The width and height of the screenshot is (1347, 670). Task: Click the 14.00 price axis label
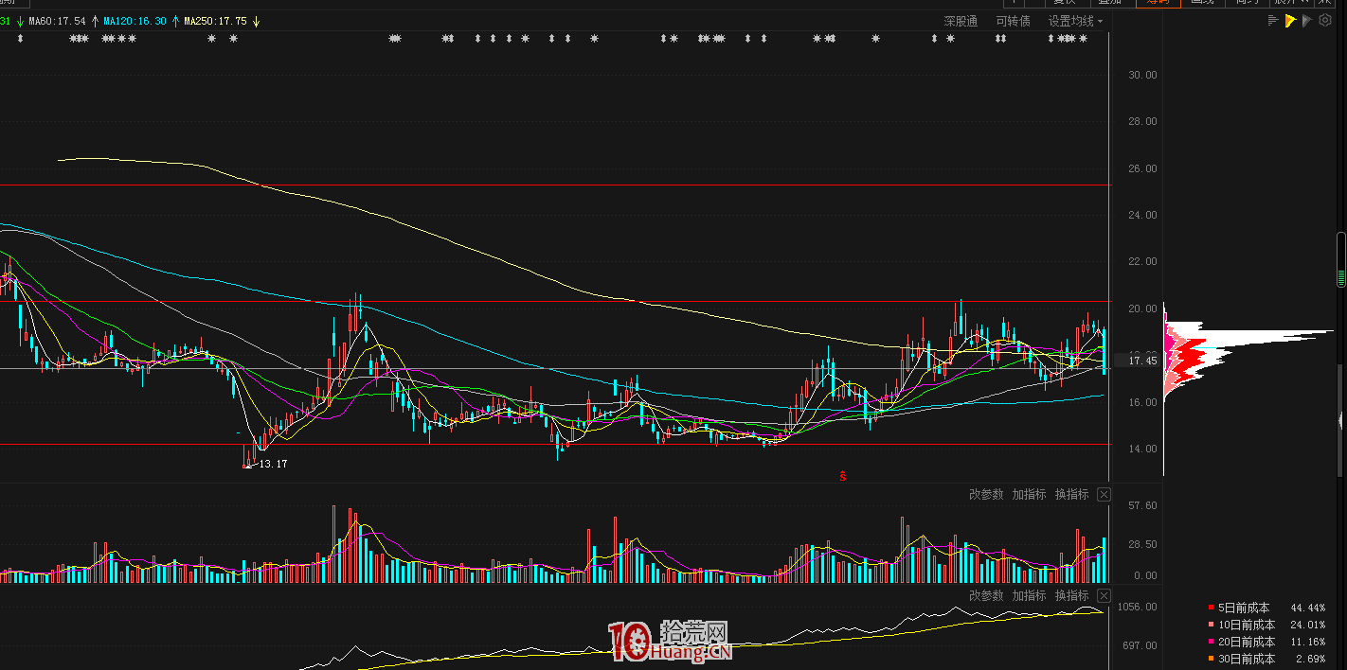point(1142,449)
